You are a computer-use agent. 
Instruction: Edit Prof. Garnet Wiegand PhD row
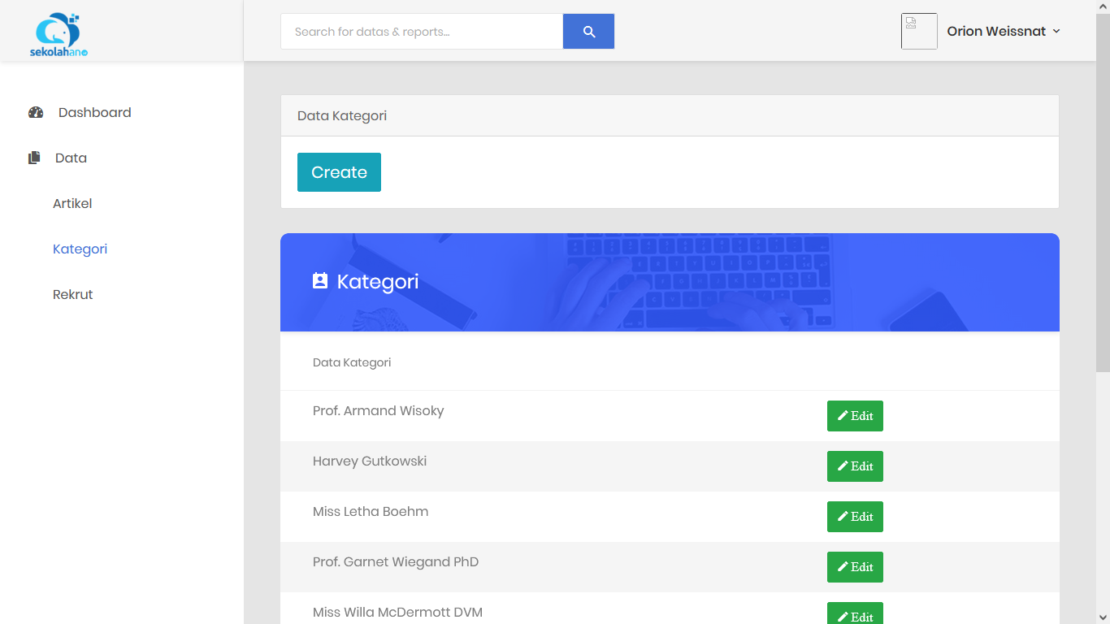[855, 567]
